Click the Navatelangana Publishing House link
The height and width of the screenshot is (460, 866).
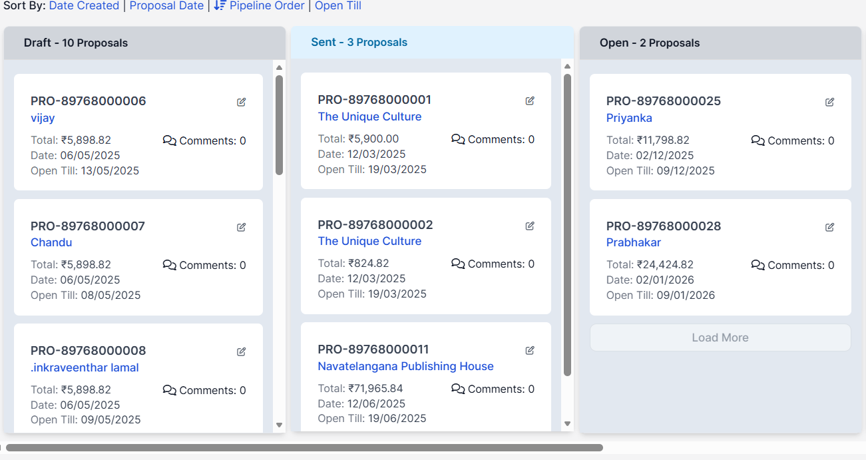[405, 366]
